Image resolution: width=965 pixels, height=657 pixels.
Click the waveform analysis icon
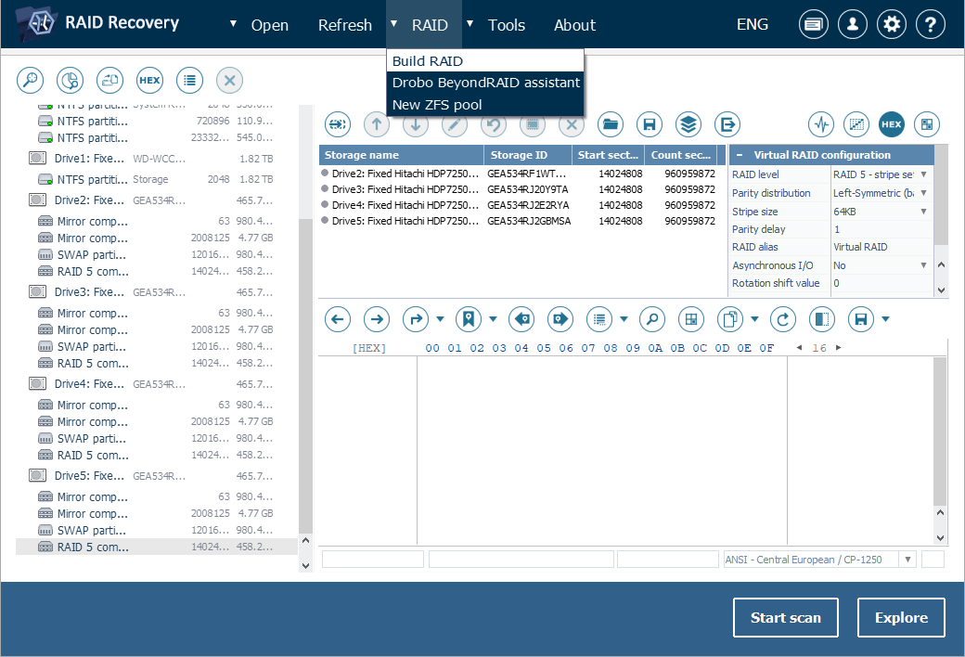click(821, 124)
